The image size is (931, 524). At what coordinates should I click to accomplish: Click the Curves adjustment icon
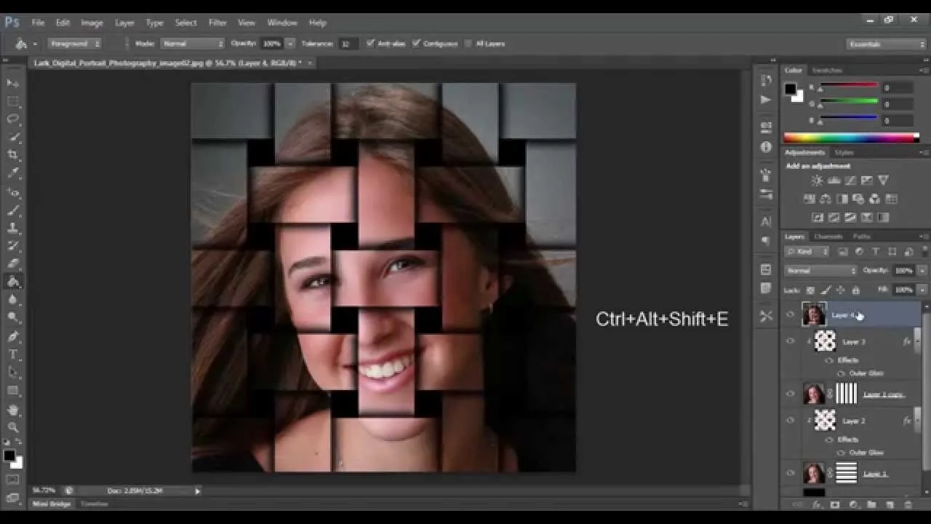(850, 180)
